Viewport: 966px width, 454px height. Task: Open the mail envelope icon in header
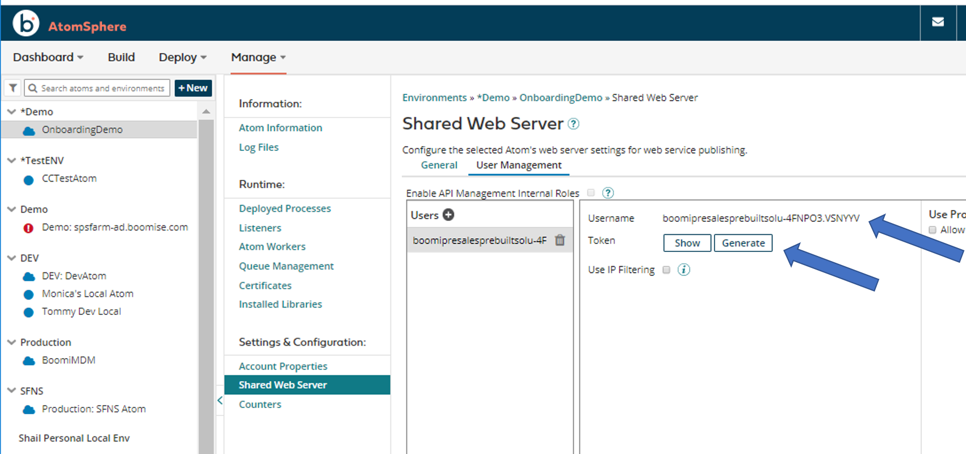pyautogui.click(x=938, y=22)
